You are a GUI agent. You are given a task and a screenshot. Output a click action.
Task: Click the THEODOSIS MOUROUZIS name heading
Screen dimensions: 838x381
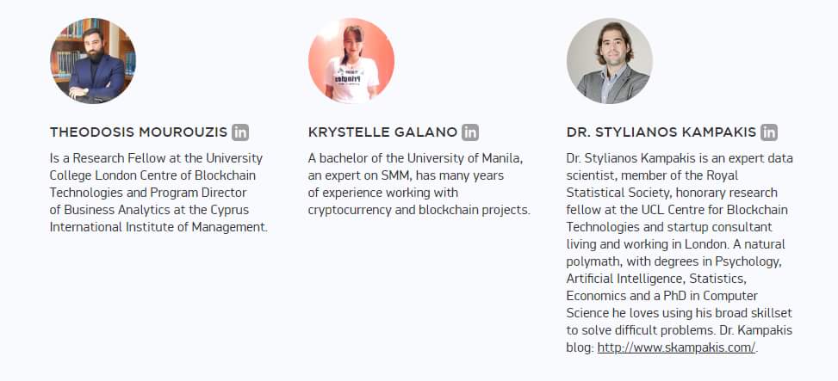click(139, 132)
